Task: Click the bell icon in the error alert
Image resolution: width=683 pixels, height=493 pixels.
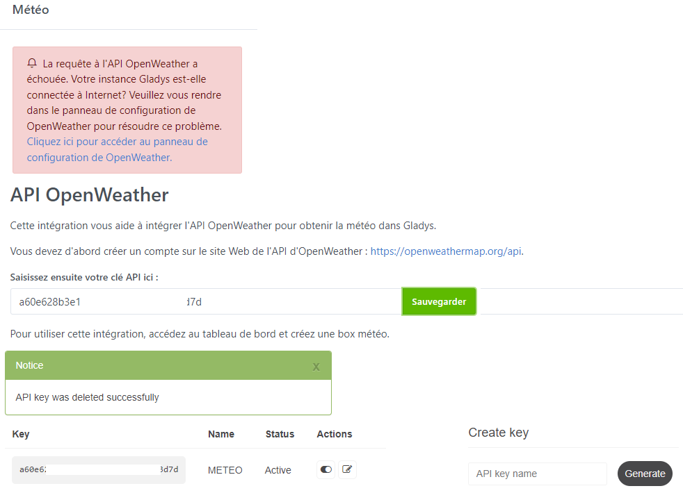Action: point(32,63)
